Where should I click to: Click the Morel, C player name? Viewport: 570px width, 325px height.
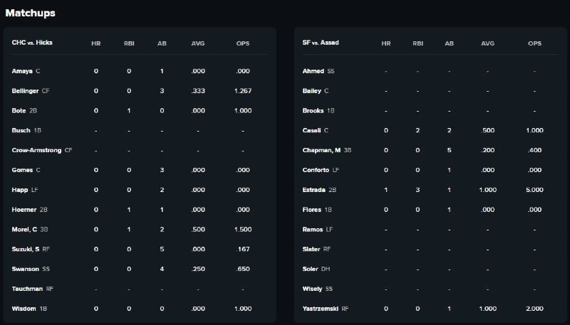(24, 229)
